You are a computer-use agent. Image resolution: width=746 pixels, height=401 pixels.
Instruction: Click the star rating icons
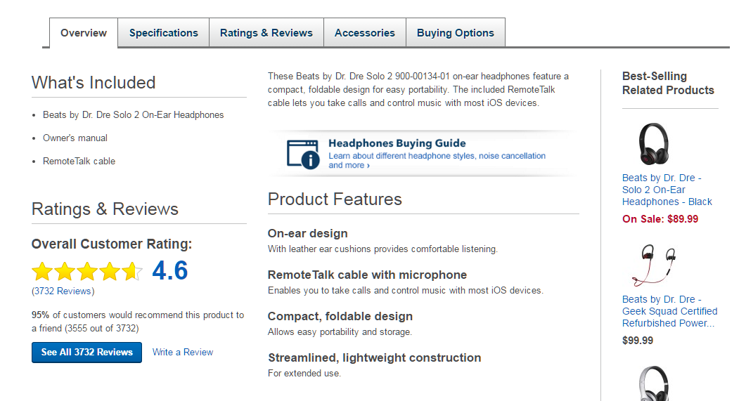point(86,271)
